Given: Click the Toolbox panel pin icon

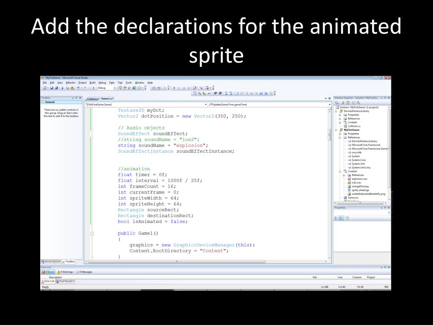Looking at the screenshot, I should coord(77,98).
